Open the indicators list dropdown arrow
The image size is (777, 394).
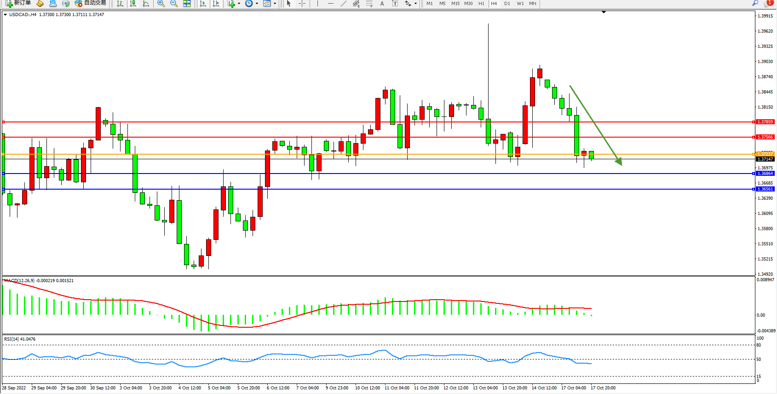click(239, 4)
